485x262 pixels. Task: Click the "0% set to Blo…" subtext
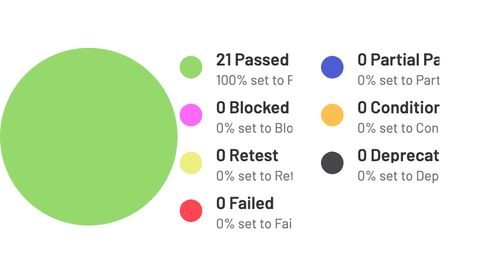click(254, 128)
